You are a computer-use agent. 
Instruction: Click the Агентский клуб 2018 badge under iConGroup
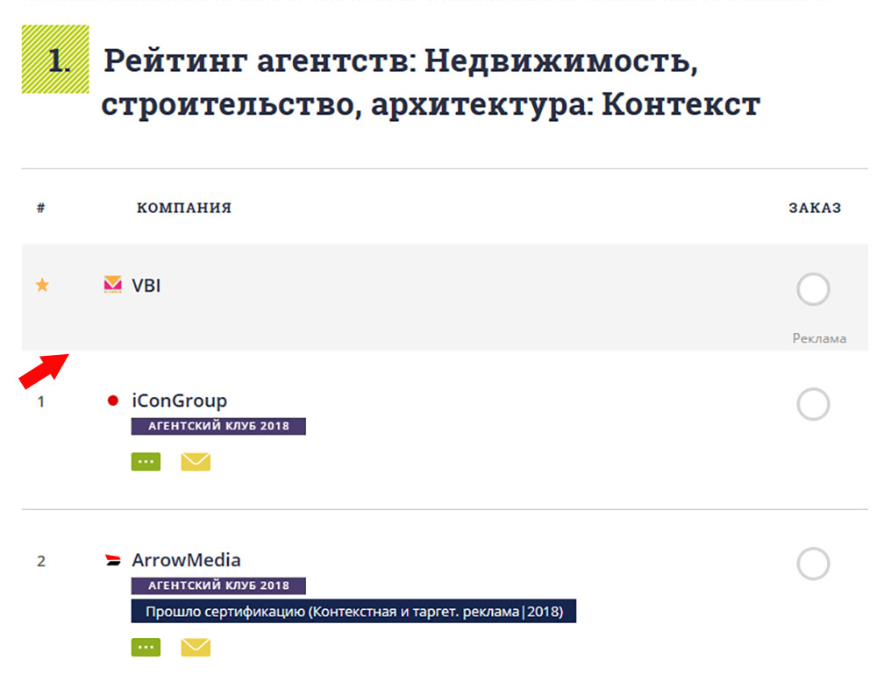click(x=218, y=426)
